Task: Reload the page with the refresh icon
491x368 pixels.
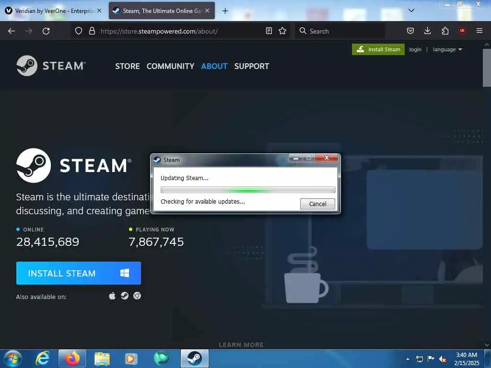Action: point(46,31)
